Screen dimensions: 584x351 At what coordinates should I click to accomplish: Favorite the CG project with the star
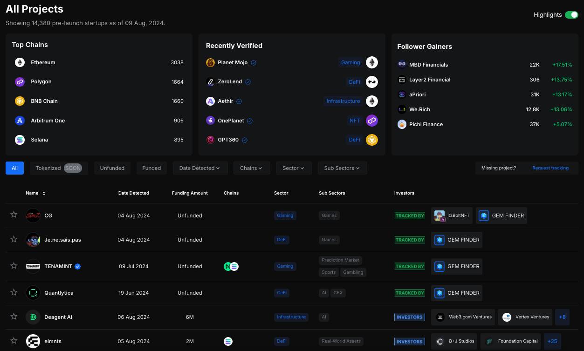click(14, 215)
